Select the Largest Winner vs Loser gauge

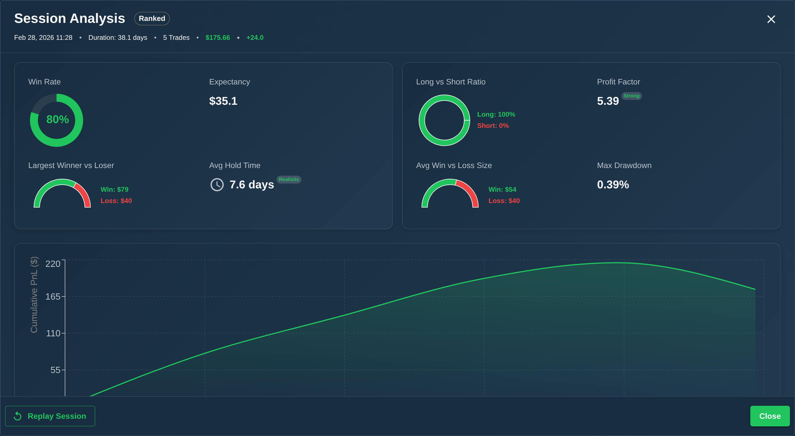62,194
